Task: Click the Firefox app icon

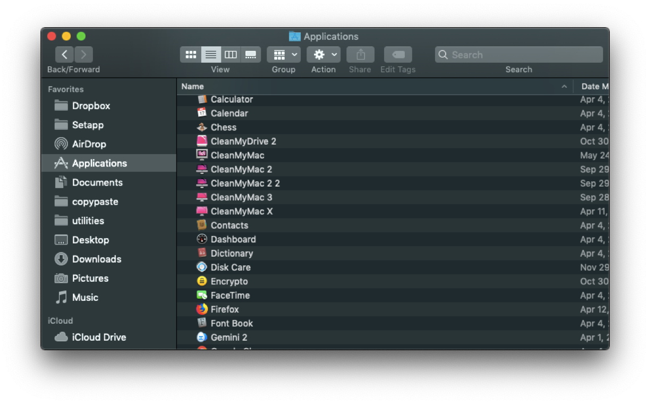Action: [x=202, y=309]
